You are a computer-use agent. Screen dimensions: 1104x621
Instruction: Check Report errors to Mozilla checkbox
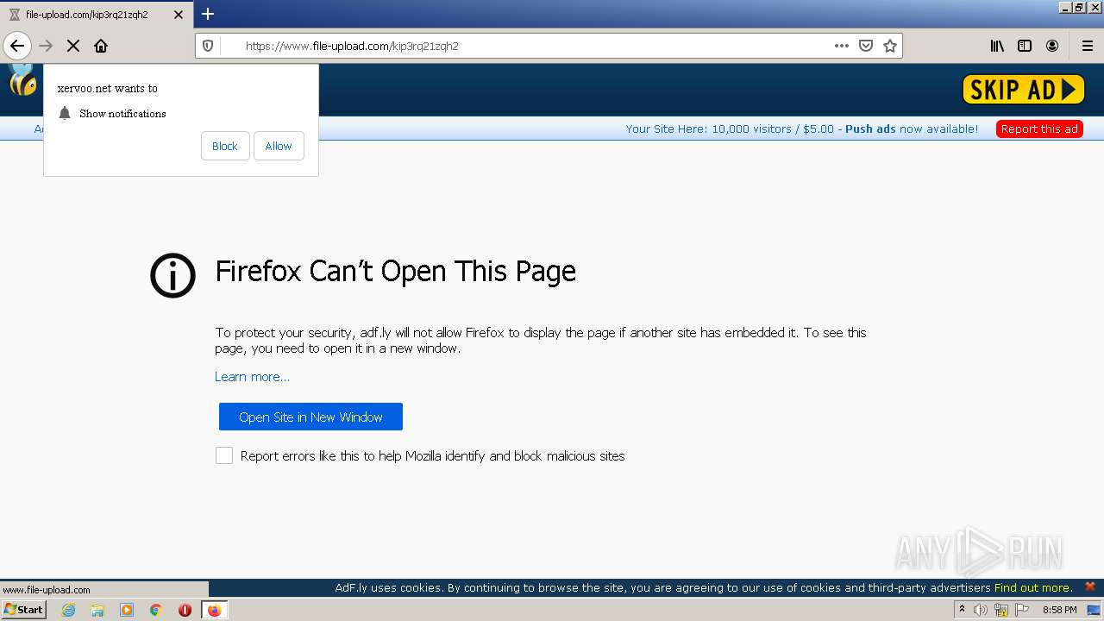pos(224,455)
